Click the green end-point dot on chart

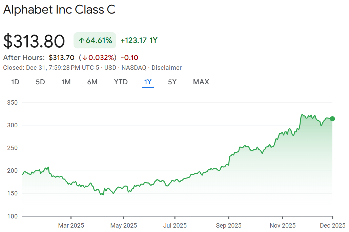(332, 119)
